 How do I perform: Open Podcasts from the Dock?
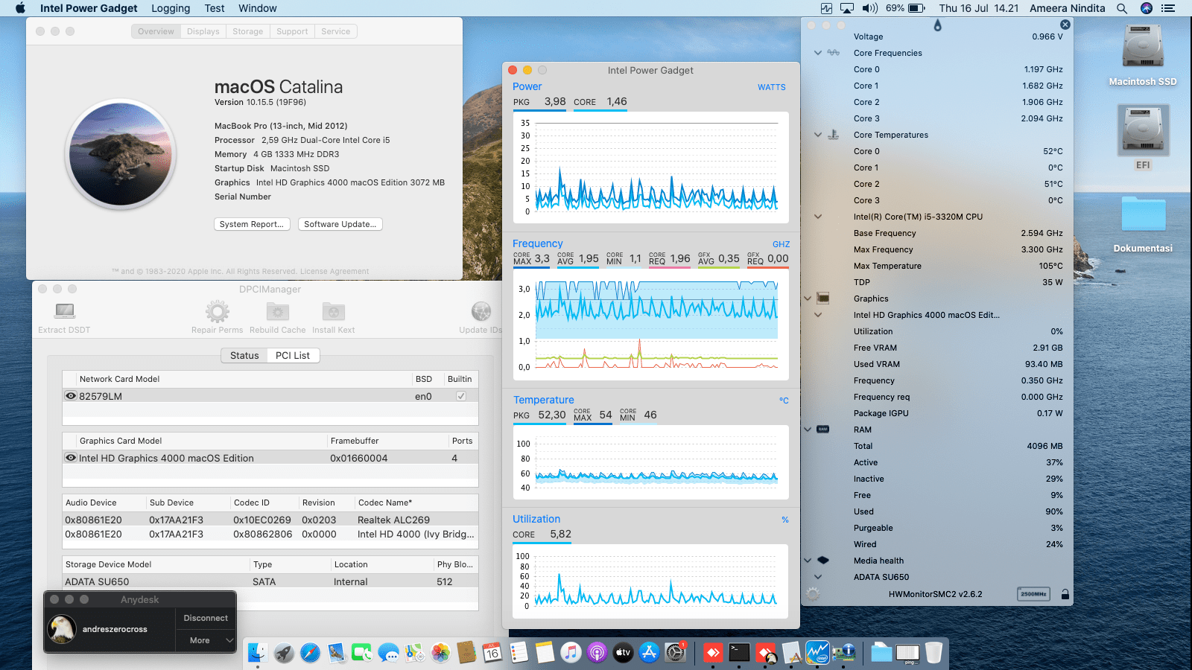(597, 653)
